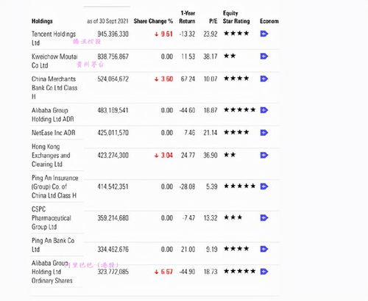Image resolution: width=368 pixels, height=301 pixels.
Task: Click the P/E column header
Action: (x=213, y=21)
